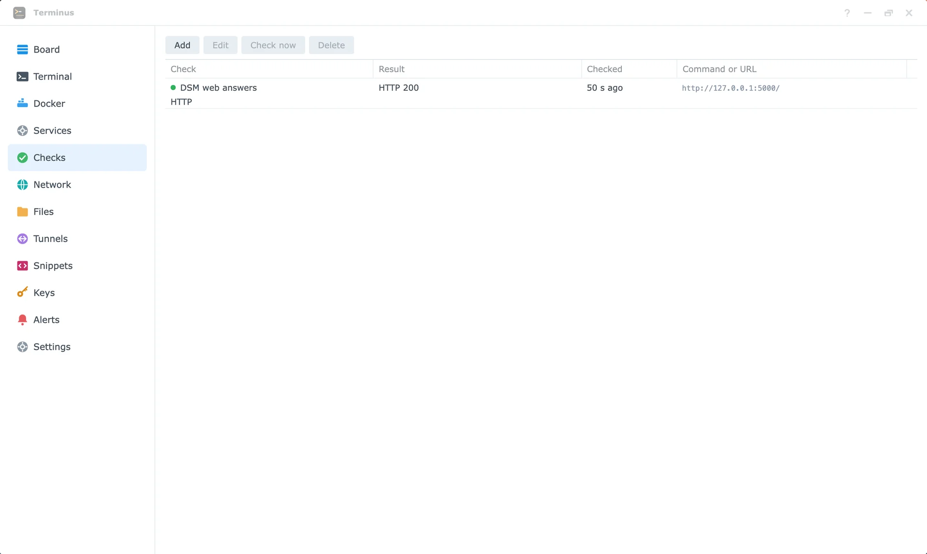The height and width of the screenshot is (554, 927).
Task: Click the Edit button
Action: (x=220, y=45)
